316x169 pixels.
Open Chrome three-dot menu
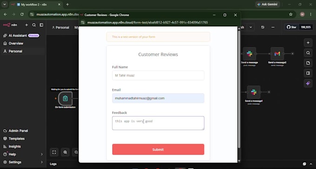pos(310,14)
